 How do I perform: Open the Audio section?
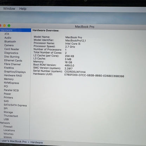point(8,38)
